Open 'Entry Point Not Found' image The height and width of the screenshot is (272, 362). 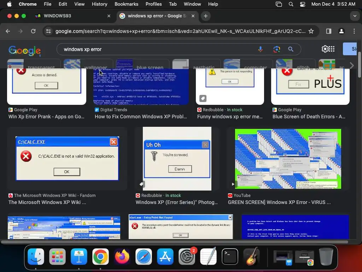pos(181,227)
